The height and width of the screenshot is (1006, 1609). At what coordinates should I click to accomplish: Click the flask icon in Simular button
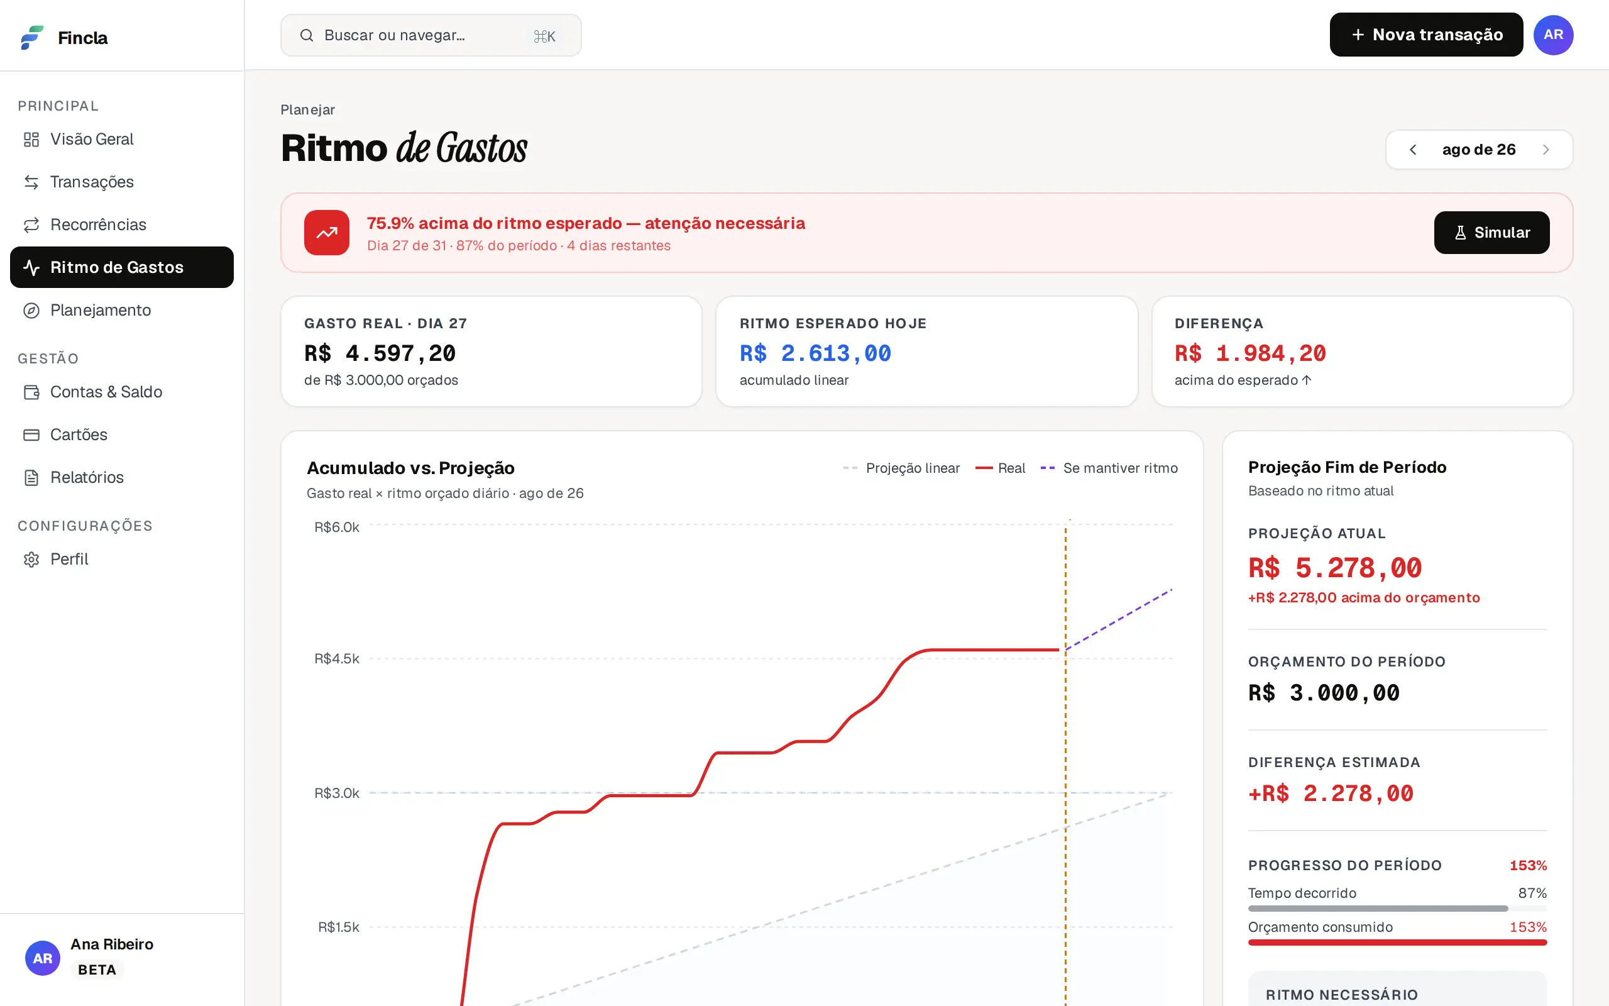1460,233
